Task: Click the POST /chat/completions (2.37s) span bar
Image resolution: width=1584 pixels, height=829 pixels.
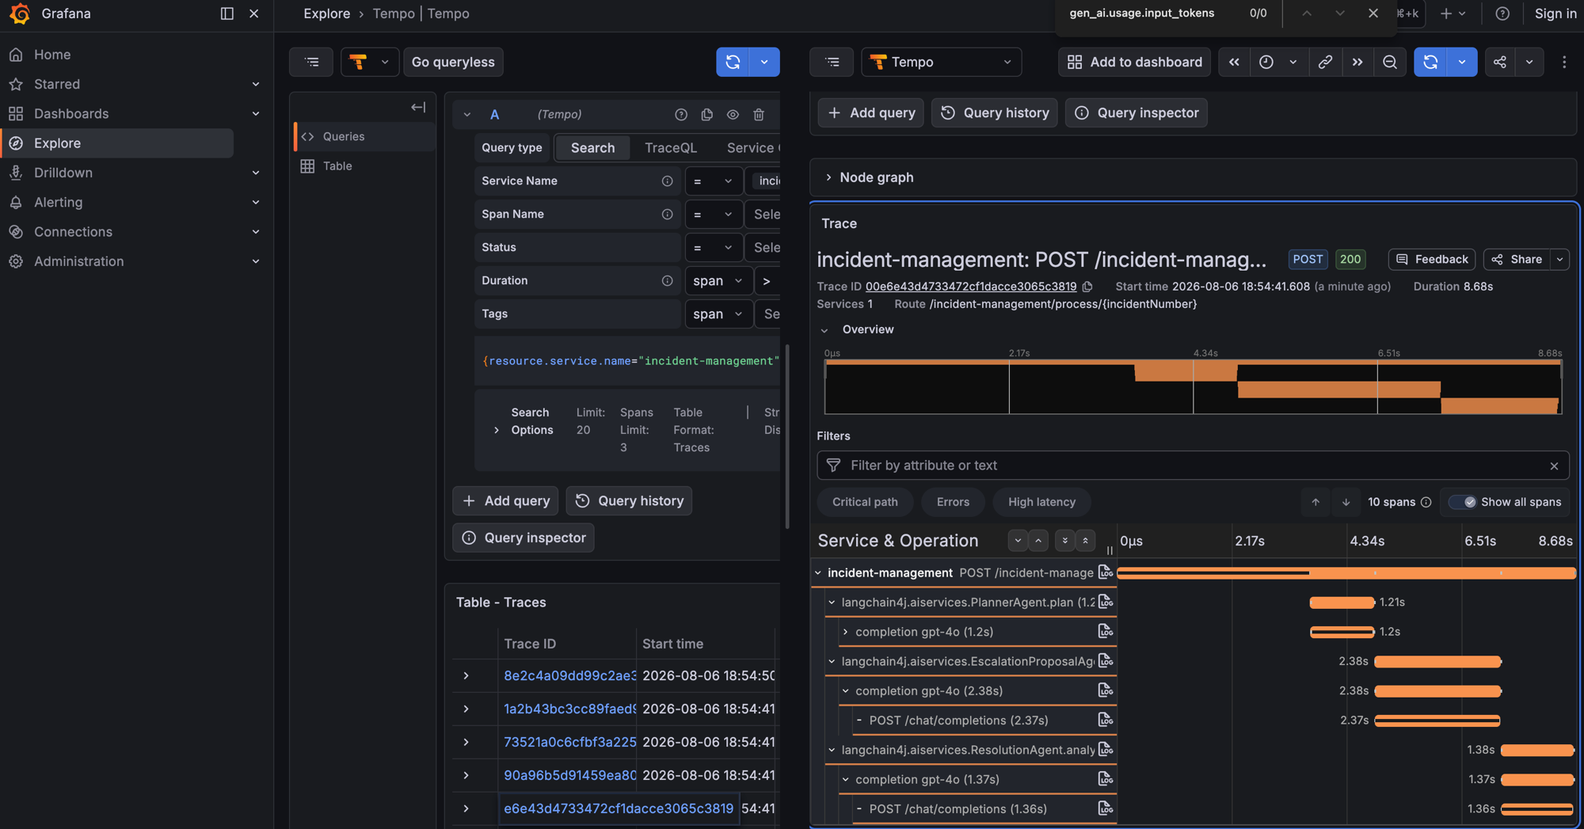Action: [x=1437, y=721]
